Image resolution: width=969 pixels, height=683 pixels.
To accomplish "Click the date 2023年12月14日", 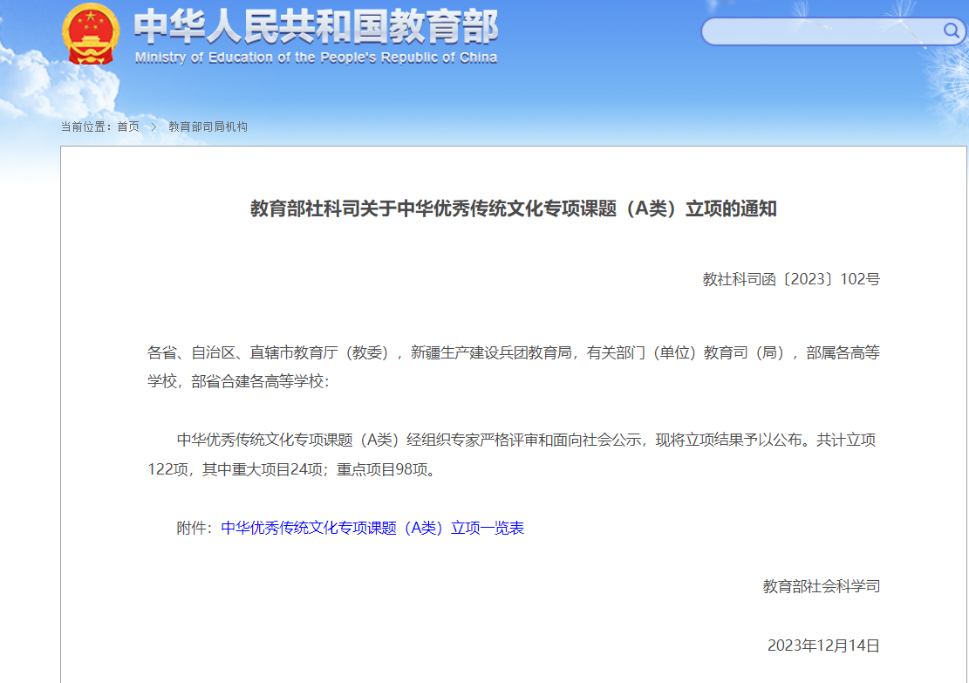I will tap(823, 645).
